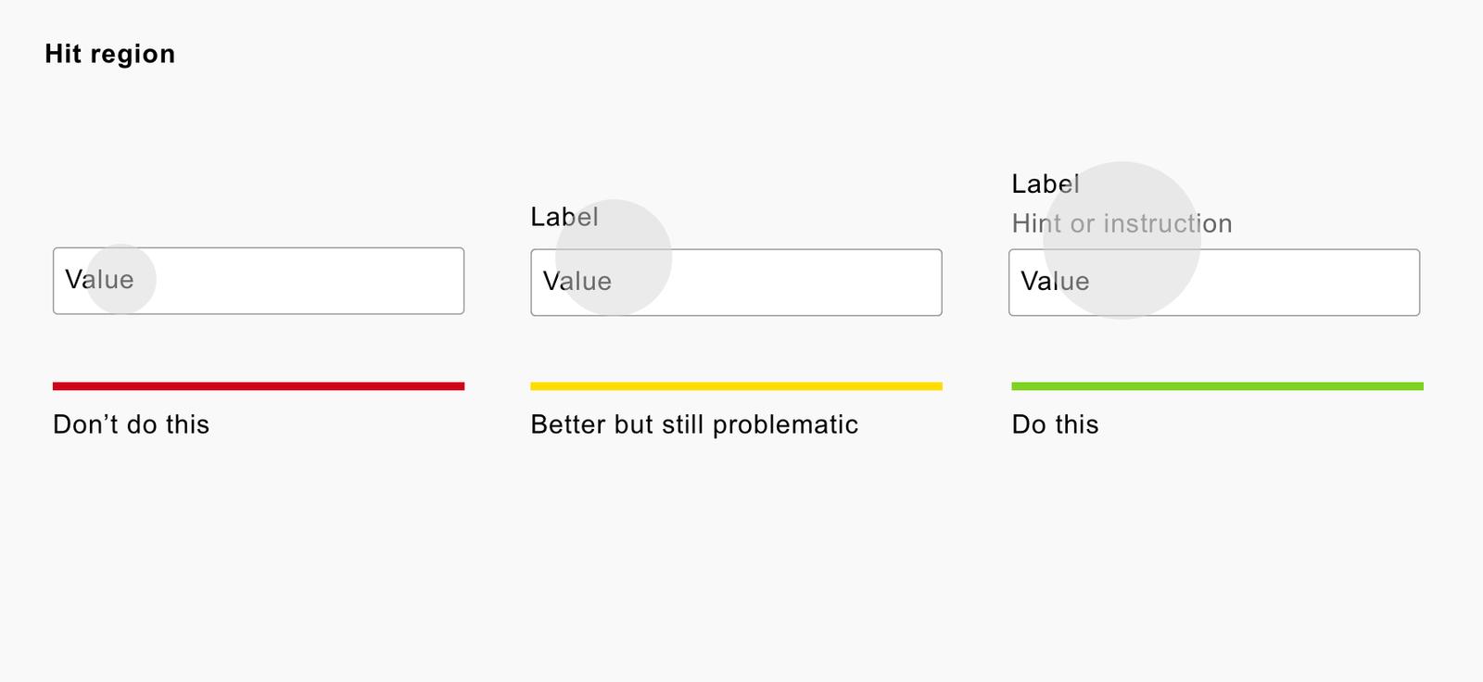The image size is (1483, 682).
Task: Click the largest gray hit circle
Action: 1122,241
